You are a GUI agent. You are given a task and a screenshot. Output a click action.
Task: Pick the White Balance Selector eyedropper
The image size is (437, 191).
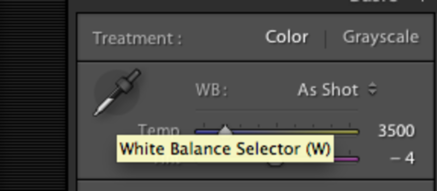click(x=117, y=92)
